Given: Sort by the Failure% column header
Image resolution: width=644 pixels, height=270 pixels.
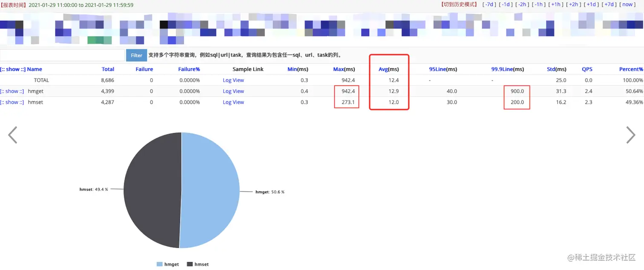Looking at the screenshot, I should [x=189, y=69].
